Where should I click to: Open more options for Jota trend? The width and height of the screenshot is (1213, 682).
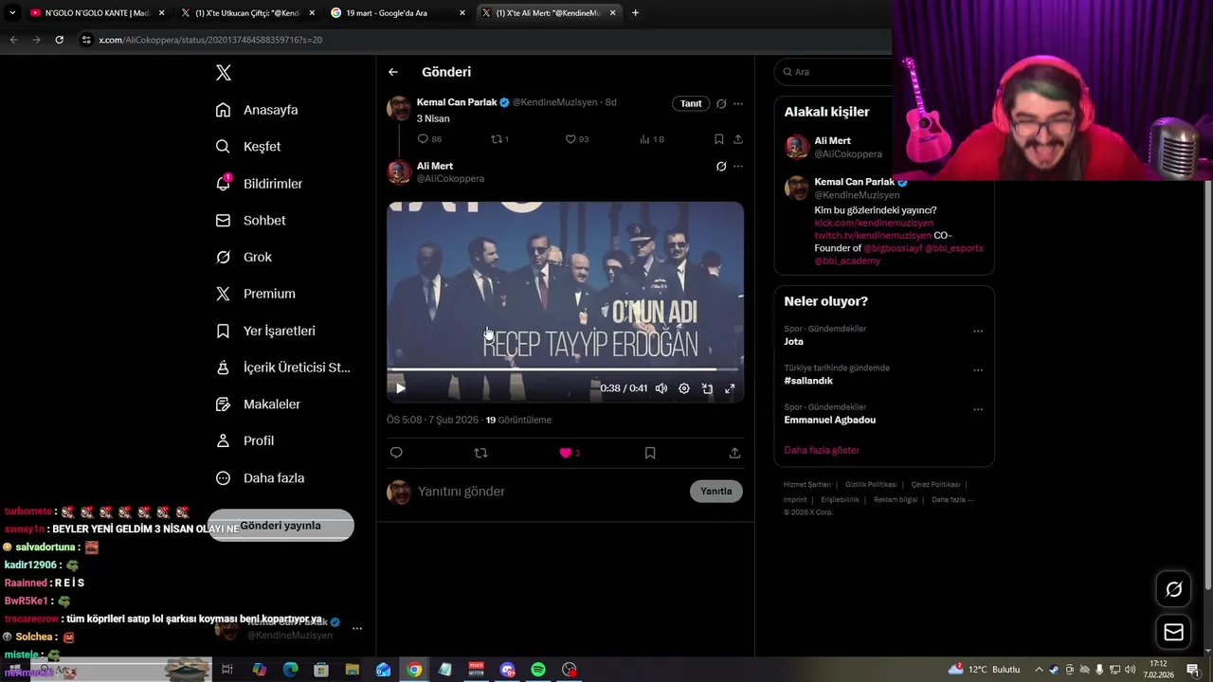tap(978, 332)
